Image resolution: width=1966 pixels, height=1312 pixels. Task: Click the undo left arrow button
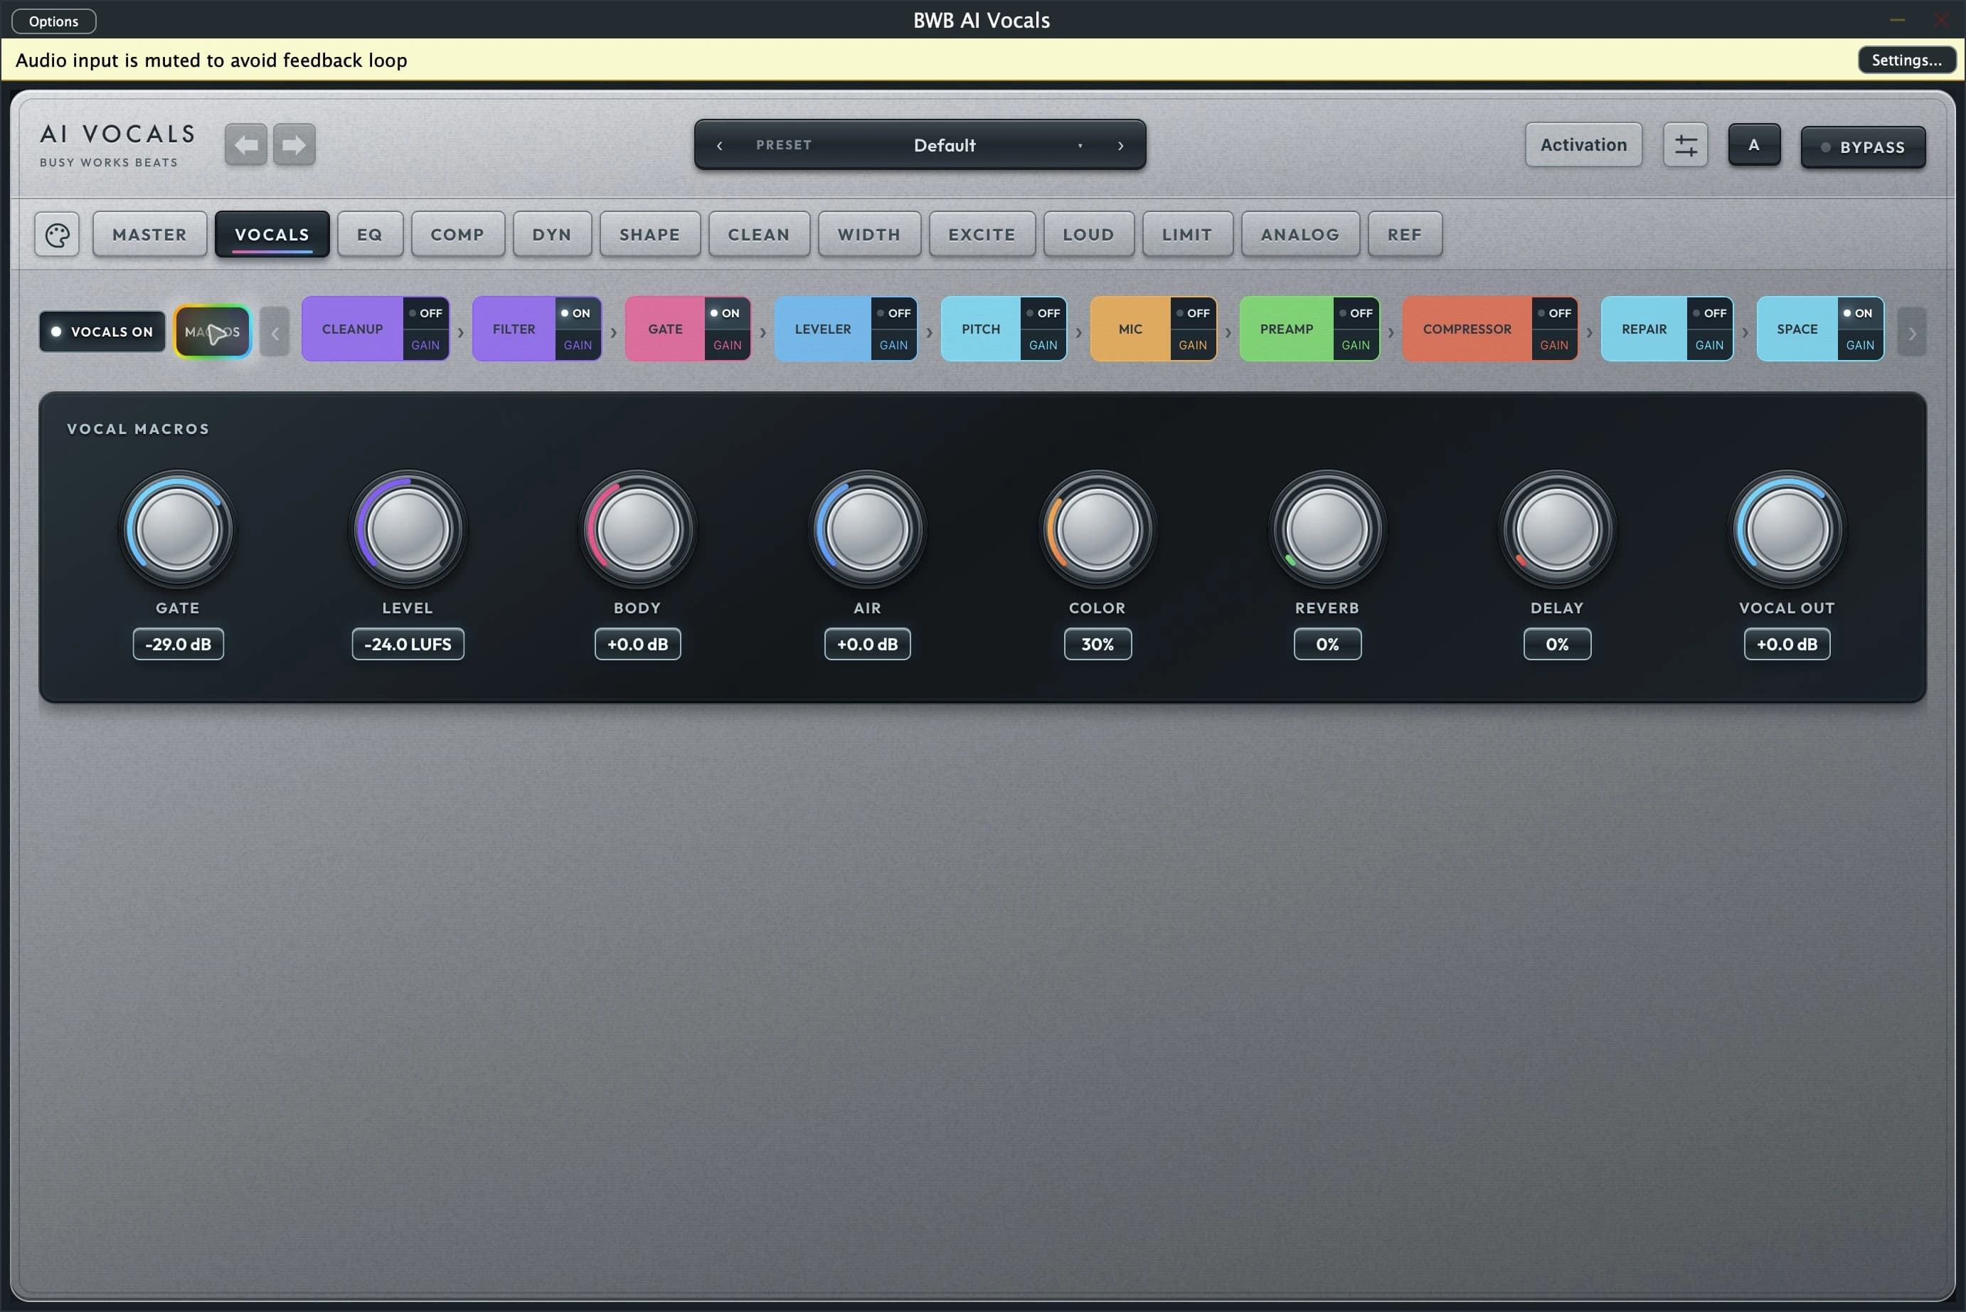click(x=246, y=144)
